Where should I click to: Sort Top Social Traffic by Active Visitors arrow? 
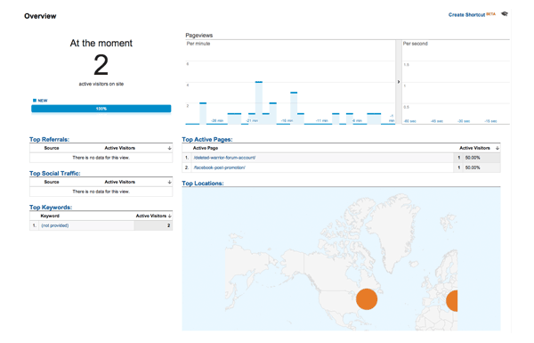pos(169,182)
